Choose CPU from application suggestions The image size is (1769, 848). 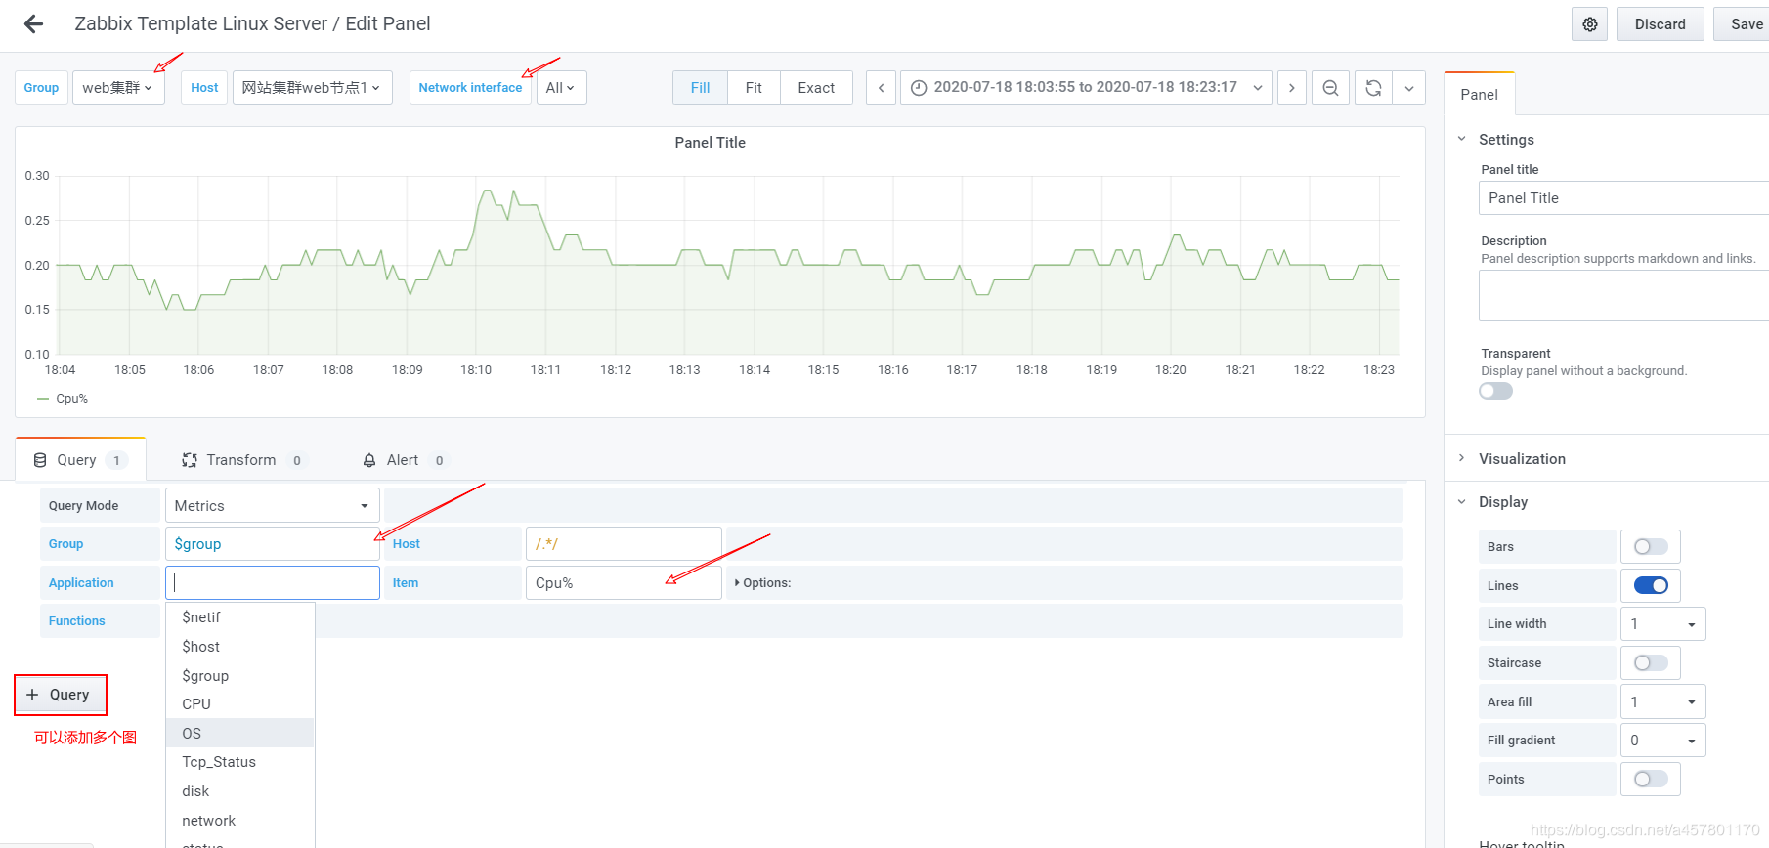coord(240,704)
